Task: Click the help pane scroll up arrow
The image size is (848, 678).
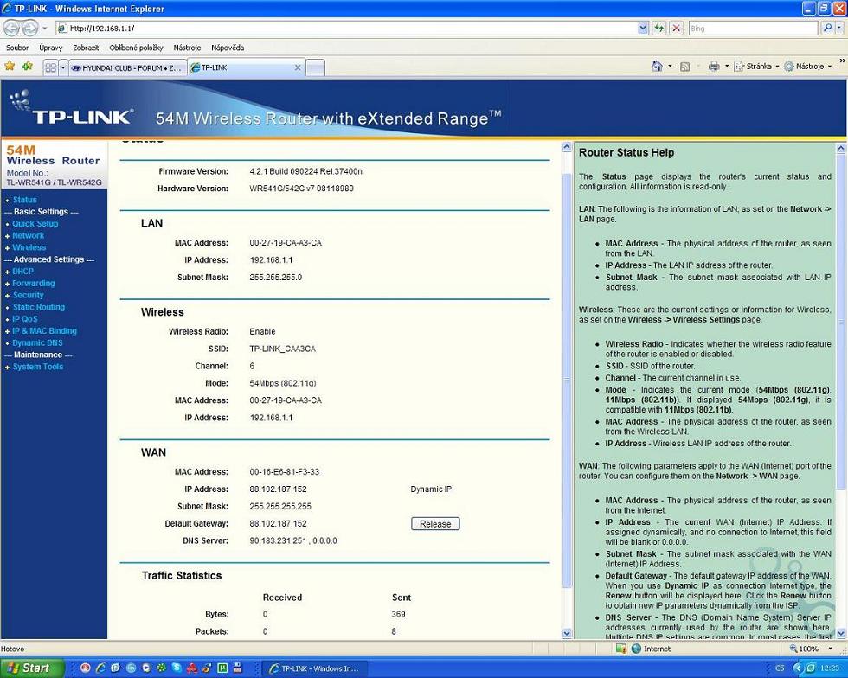Action: pyautogui.click(x=841, y=148)
